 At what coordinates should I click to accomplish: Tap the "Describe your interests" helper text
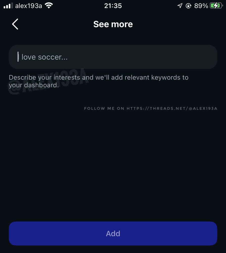[x=98, y=81]
